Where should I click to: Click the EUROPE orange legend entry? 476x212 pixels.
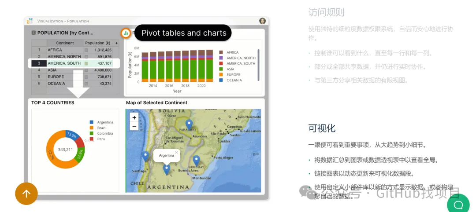230,74
